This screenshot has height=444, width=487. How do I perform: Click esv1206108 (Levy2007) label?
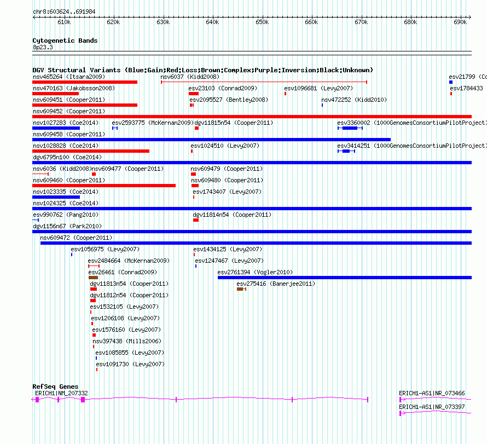coord(125,318)
